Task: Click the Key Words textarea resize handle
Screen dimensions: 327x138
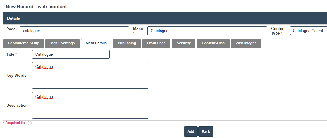Action: tap(146, 87)
